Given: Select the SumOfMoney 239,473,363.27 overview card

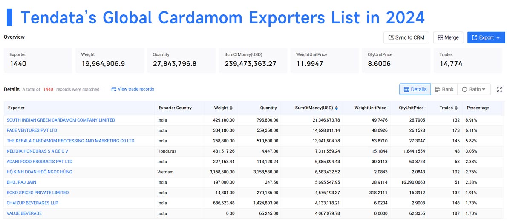Looking at the screenshot, I should tap(253, 60).
